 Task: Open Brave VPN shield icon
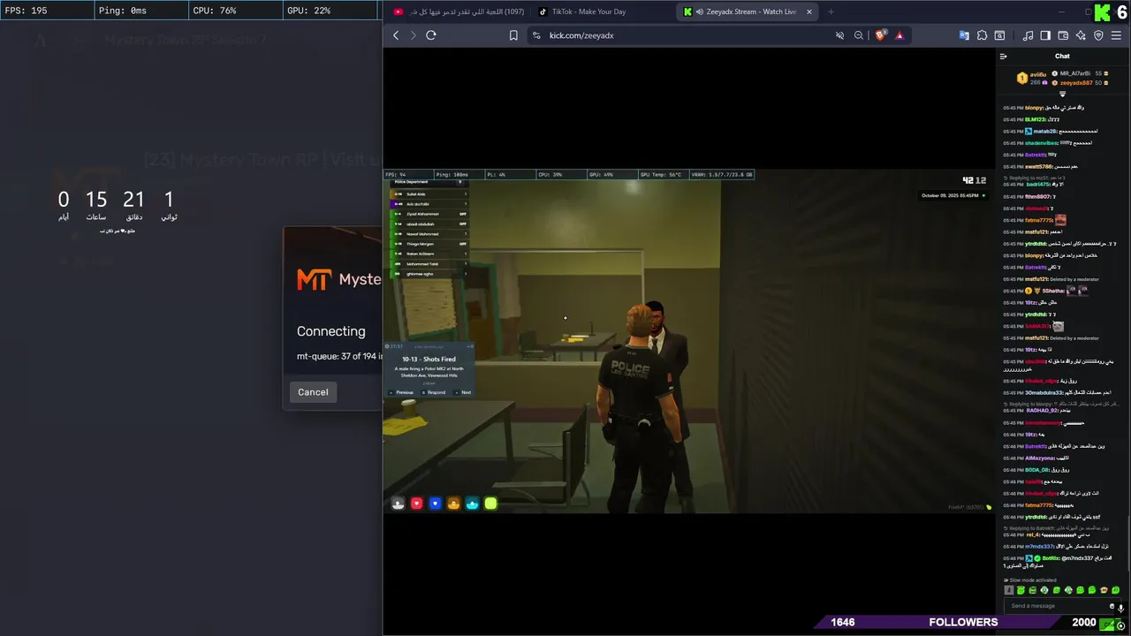[1099, 35]
